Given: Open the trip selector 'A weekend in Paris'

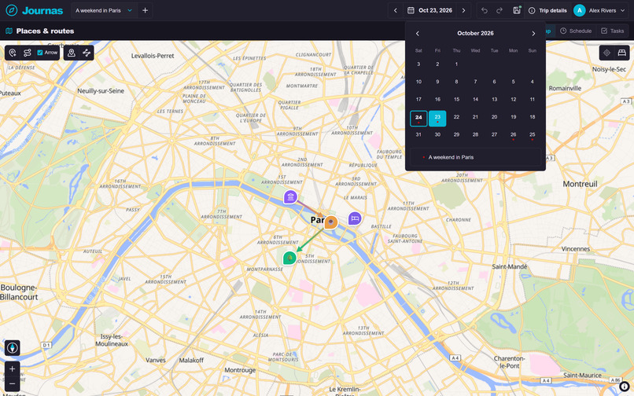Looking at the screenshot, I should (104, 10).
